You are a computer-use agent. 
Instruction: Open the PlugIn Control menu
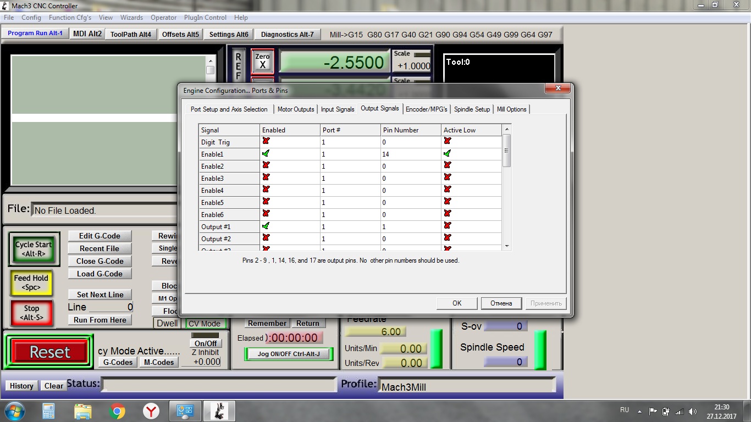(x=205, y=18)
